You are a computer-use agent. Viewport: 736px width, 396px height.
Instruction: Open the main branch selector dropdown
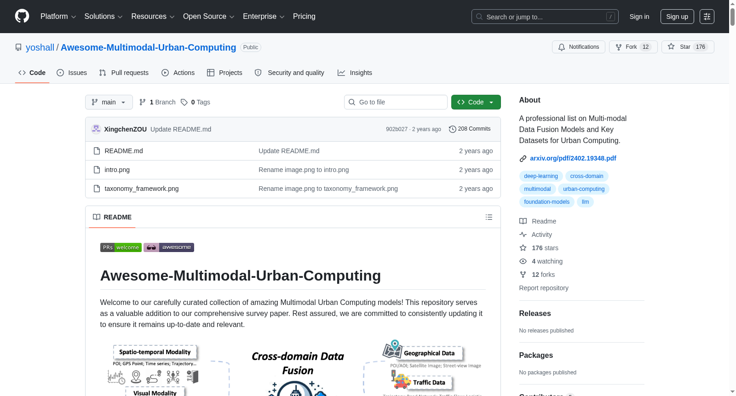click(x=109, y=102)
